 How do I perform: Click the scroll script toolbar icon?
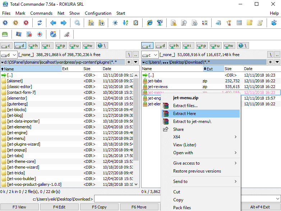pyautogui.click(x=260, y=23)
